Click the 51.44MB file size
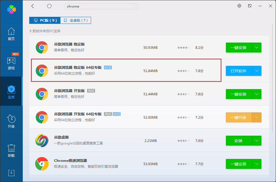Screen dimensions: 276x182 tap(150, 94)
